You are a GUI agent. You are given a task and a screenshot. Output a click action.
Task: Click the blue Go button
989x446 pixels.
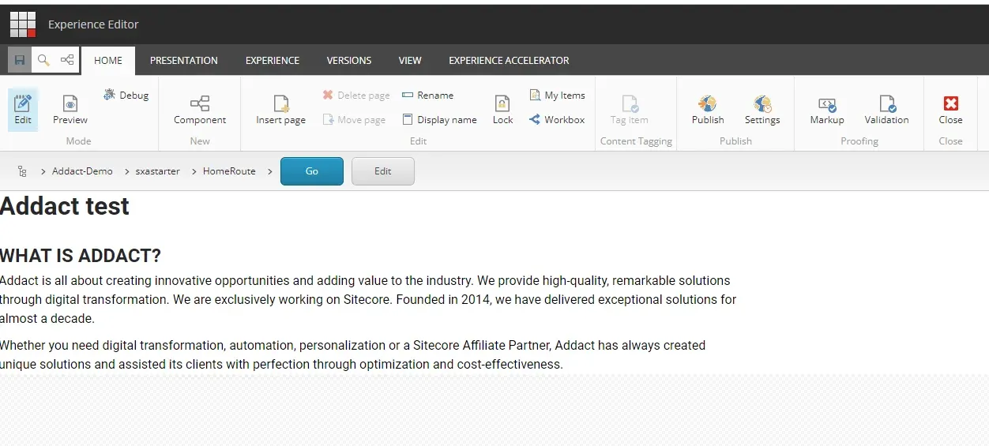[312, 171]
